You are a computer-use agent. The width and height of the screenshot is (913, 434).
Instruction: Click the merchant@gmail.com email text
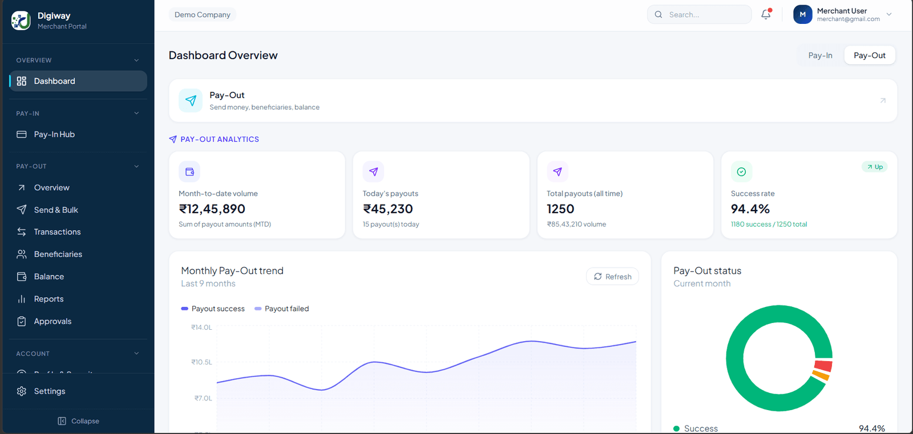[x=848, y=19]
